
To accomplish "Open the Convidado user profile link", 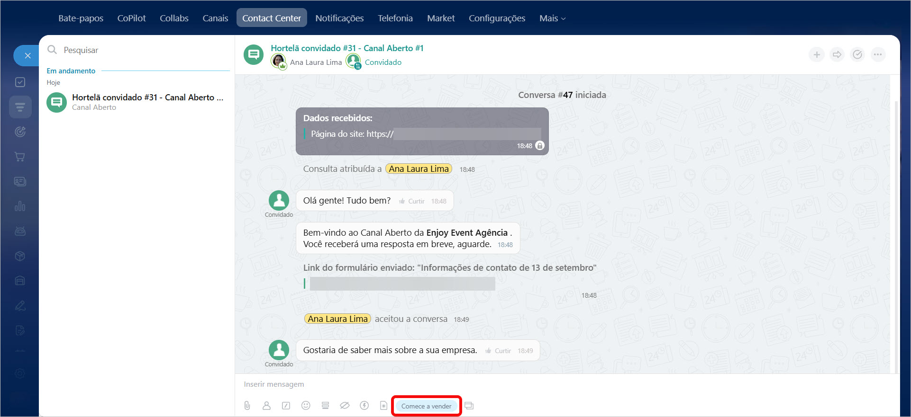I will (383, 62).
